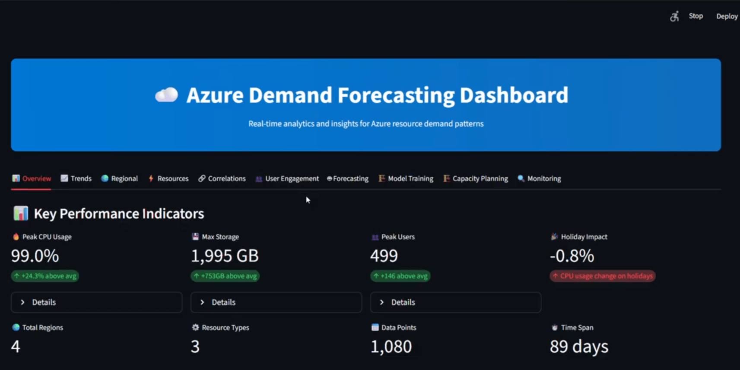Click the +24.3% above avg badge

click(x=45, y=276)
